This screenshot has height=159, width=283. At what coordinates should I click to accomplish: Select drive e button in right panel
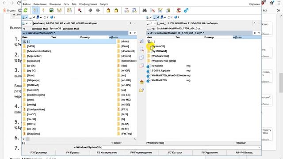163,17
